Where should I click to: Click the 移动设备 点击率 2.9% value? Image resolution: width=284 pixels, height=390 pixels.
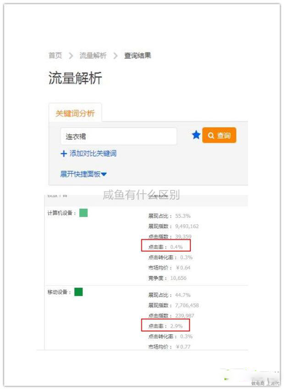[x=176, y=326]
